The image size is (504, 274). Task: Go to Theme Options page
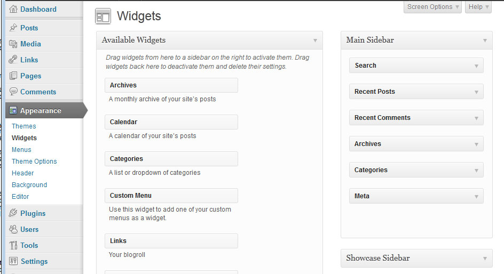coord(34,162)
